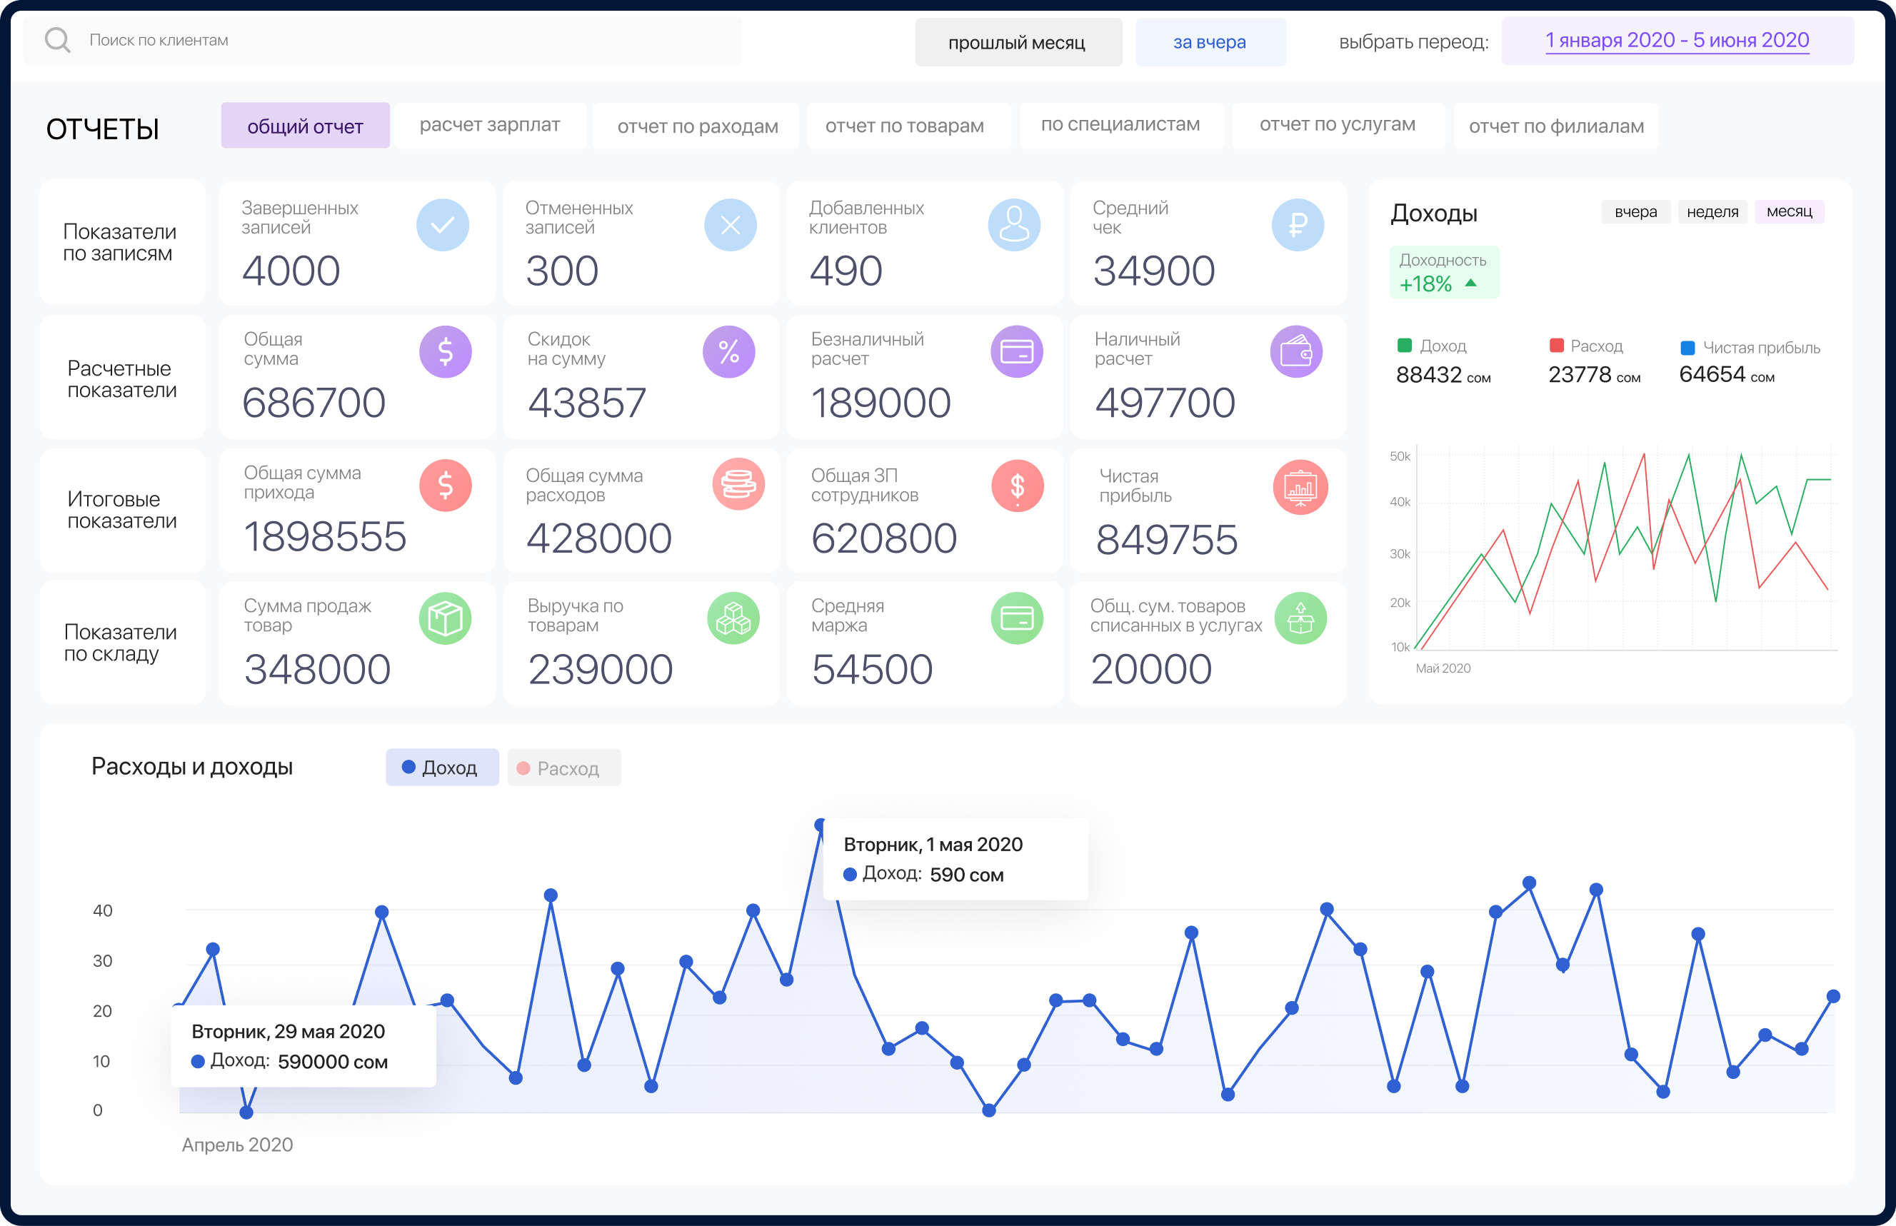The height and width of the screenshot is (1226, 1896).
Task: Click the value 88432 сом
Action: tap(1443, 375)
